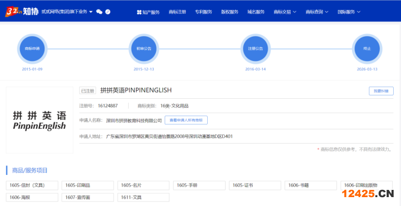Expand the 国际服务 menu
Image resolution: width=401 pixels, height=206 pixels.
click(x=349, y=12)
